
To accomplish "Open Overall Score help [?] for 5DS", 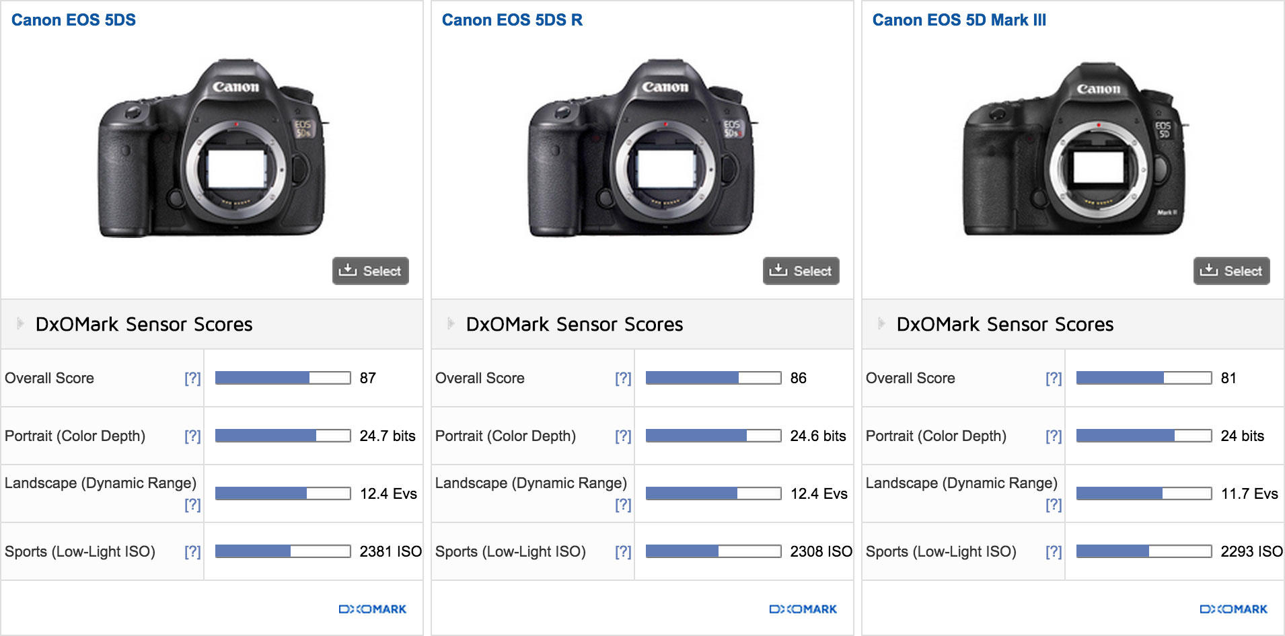I will tap(192, 379).
